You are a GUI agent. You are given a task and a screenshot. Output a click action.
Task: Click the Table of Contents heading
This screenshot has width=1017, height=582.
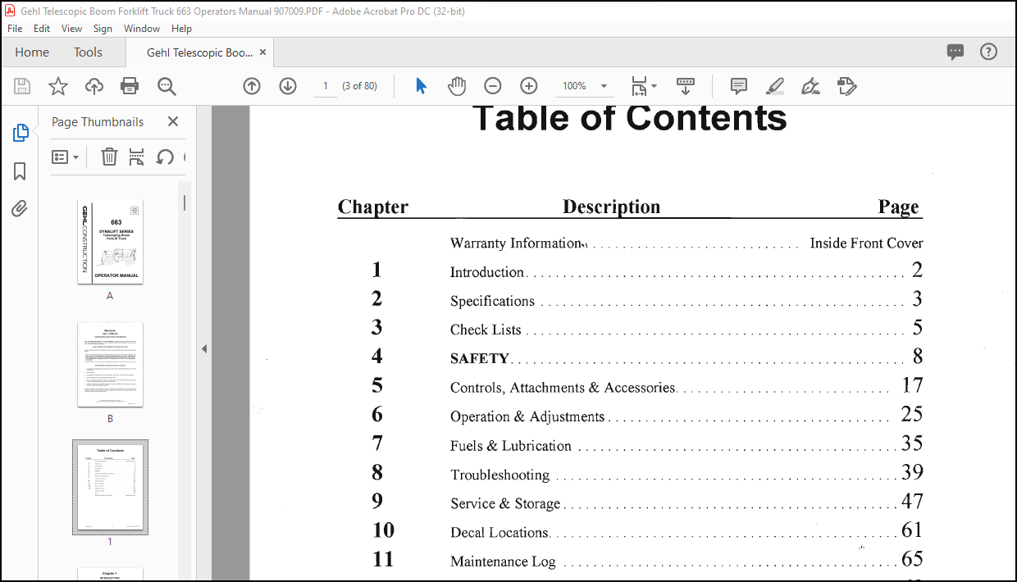coord(630,118)
